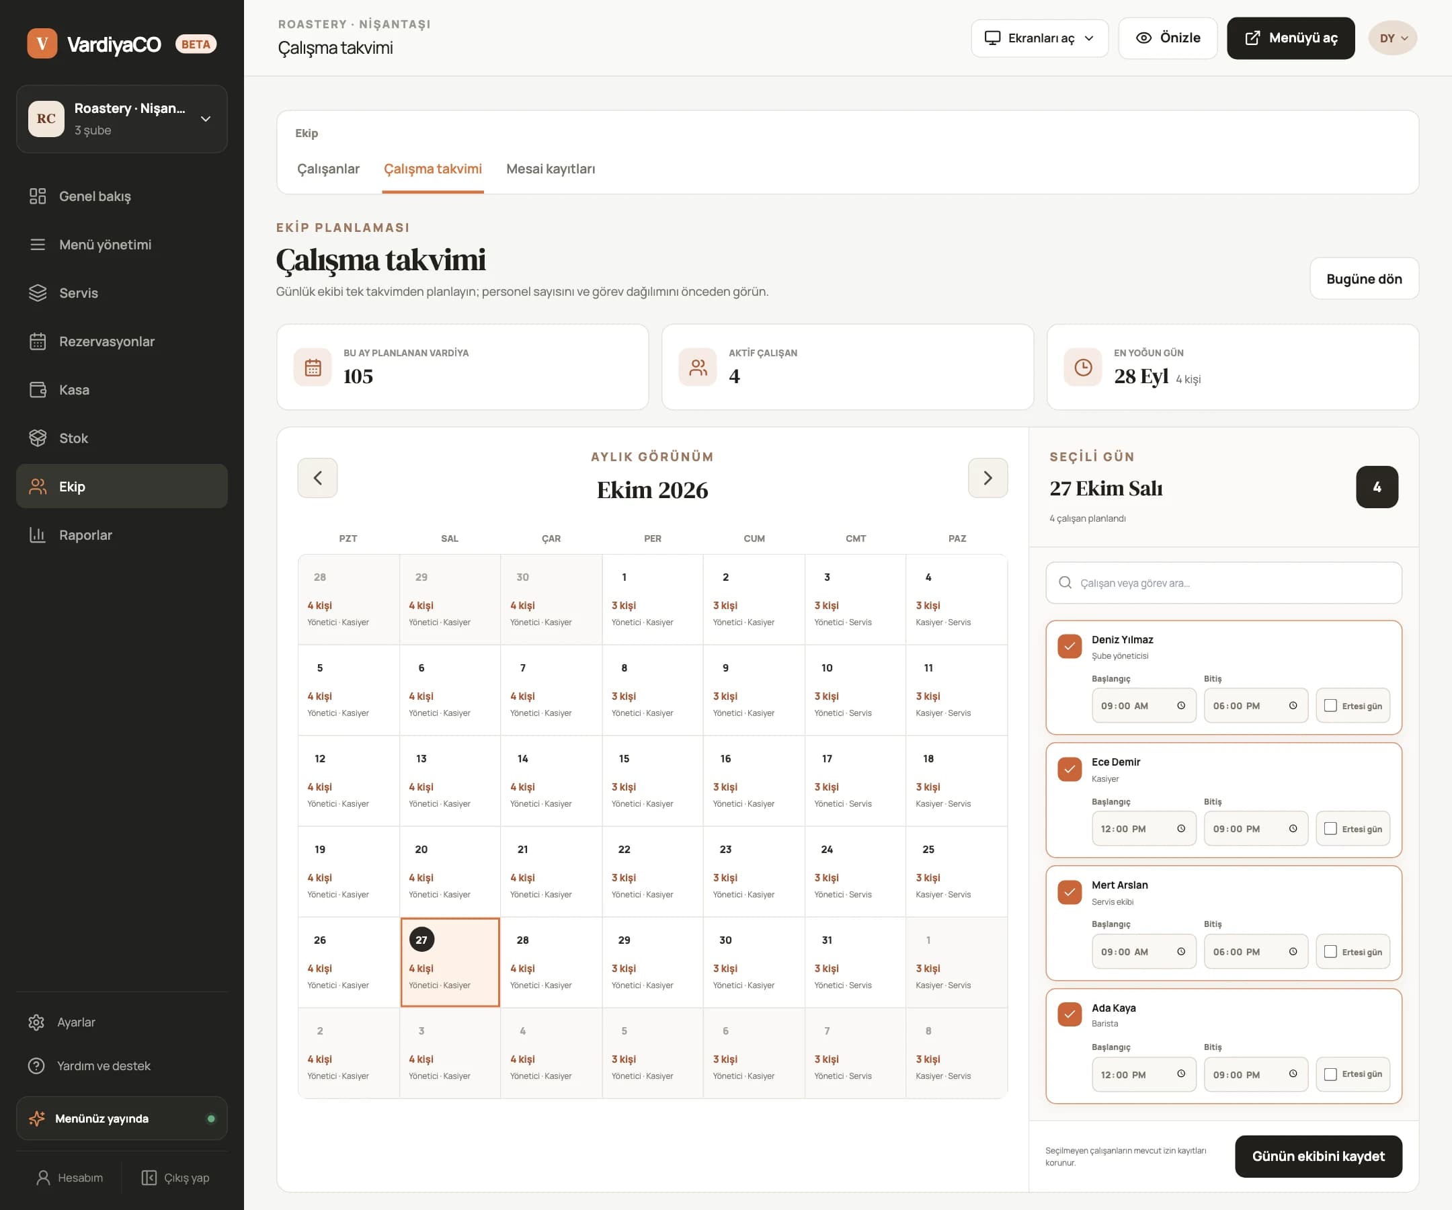1452x1210 pixels.
Task: Click the sparkle icon in Menünüz yayında
Action: (37, 1118)
